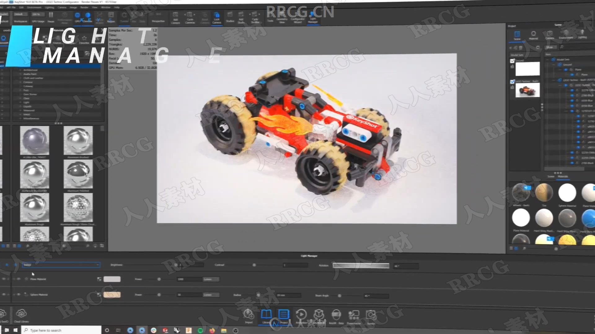595x334 pixels.
Task: Toggle GPU mode in the ribbon
Action: coord(77,17)
